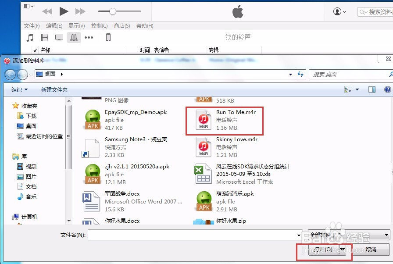Viewport: 393px width, 264px height.
Task: Select the Tones bell icon in iTunes
Action: 74,38
